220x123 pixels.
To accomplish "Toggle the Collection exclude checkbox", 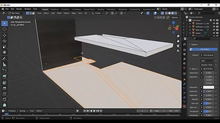I will pyautogui.click(x=211, y=20).
